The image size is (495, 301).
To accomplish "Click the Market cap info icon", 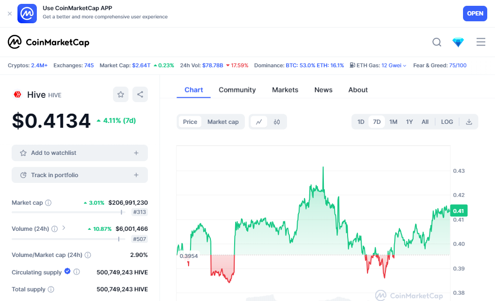I will click(48, 203).
